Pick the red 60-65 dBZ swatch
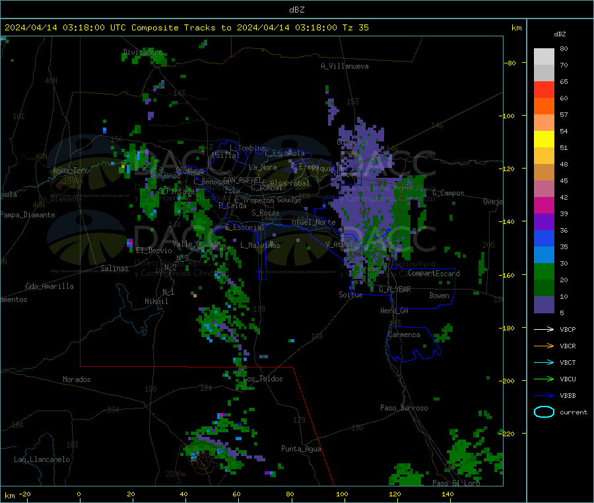The image size is (594, 503). point(544,89)
